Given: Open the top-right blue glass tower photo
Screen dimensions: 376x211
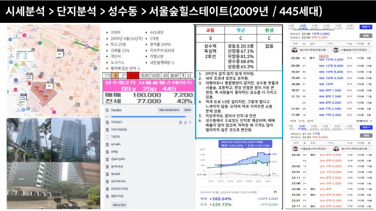Looking at the screenshot, I should pyautogui.click(x=76, y=140).
